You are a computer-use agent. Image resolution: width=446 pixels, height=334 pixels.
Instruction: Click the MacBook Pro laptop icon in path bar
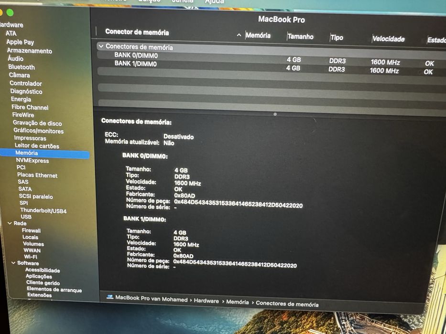[x=110, y=297]
